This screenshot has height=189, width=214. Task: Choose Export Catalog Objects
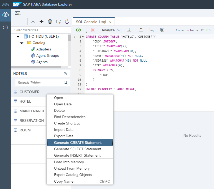click(80, 175)
